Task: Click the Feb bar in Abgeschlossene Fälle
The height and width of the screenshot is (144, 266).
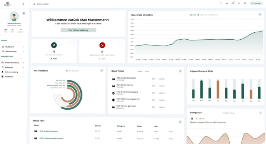Action: point(201,90)
